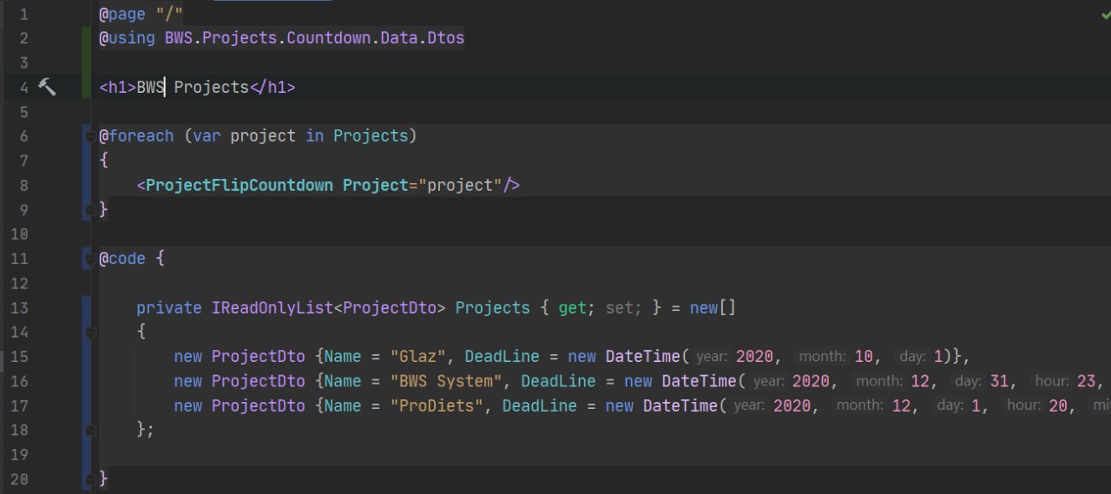Click line number 8 in the gutter

click(23, 185)
